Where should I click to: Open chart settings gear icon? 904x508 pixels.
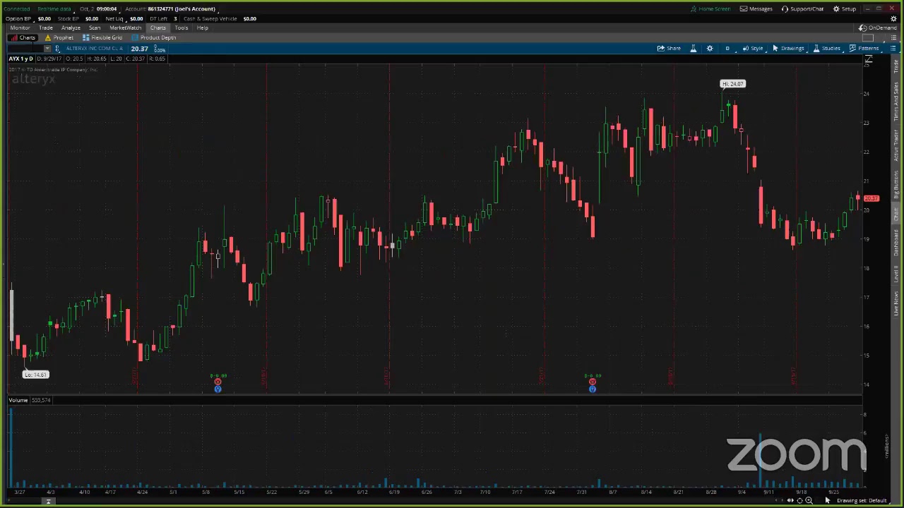pos(710,48)
